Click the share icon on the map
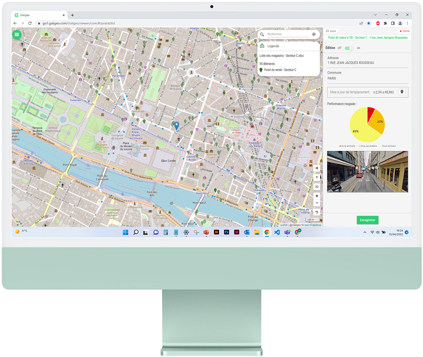This screenshot has height=357, width=423. coord(317,168)
